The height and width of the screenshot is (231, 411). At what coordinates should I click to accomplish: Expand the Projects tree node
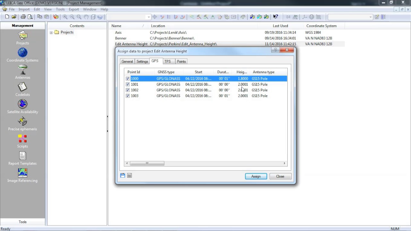[51, 32]
